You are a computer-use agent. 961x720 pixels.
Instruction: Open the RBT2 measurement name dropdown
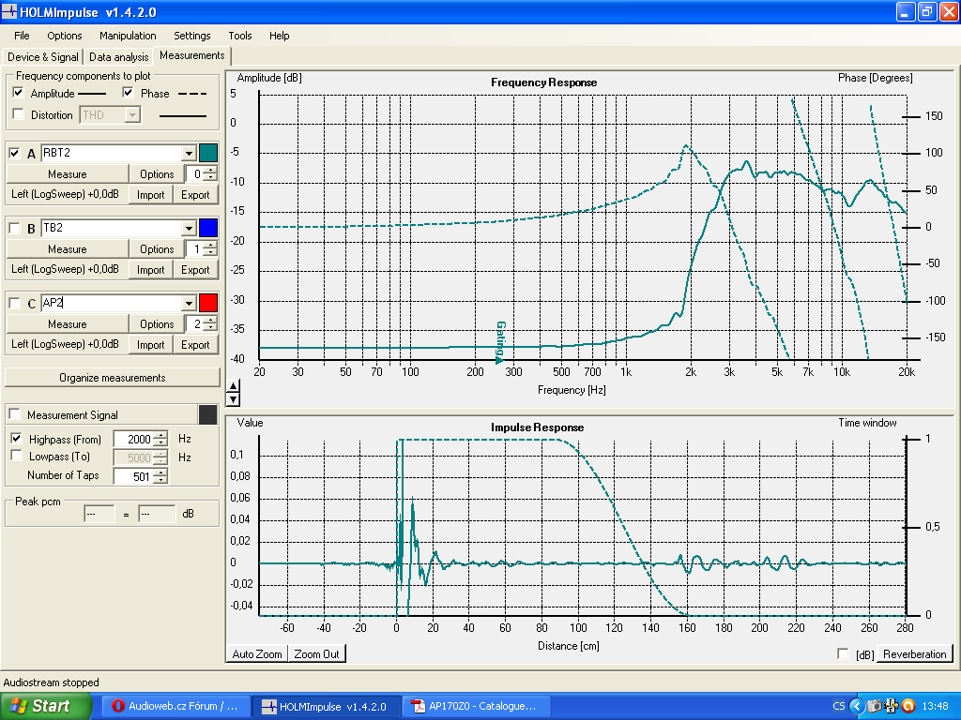pyautogui.click(x=189, y=153)
